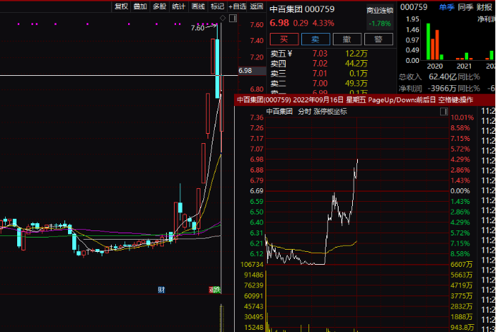Click the red popup title bar 中百集团(000759) 2022年09月16日
The image size is (496, 332).
[364, 100]
